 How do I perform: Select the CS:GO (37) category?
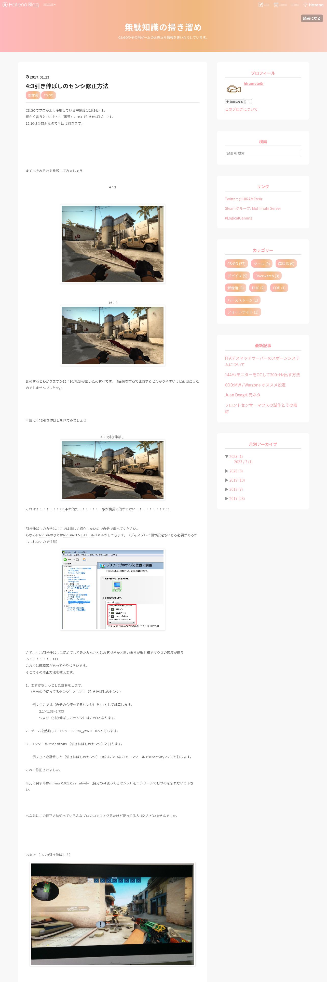pos(236,263)
